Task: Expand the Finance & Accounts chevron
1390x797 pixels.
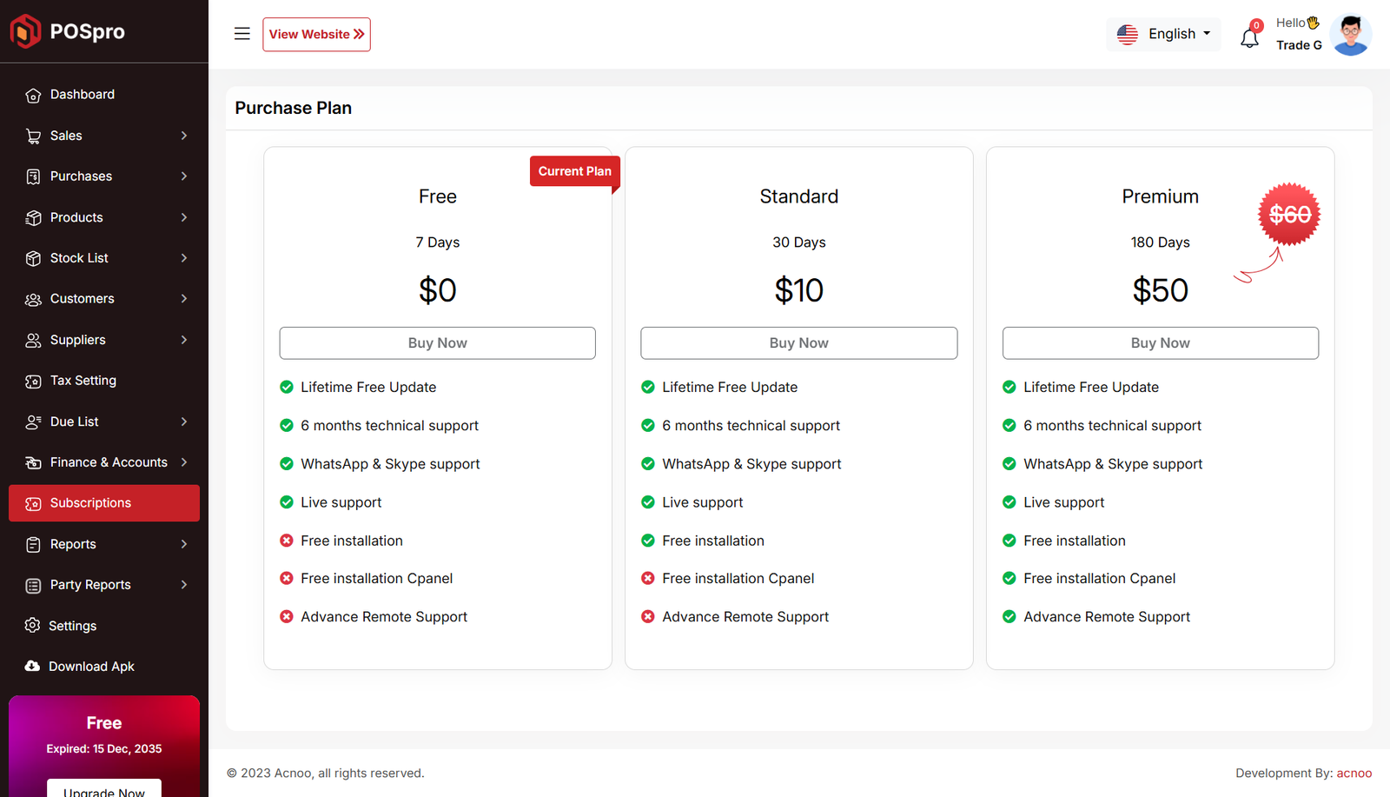Action: click(184, 462)
